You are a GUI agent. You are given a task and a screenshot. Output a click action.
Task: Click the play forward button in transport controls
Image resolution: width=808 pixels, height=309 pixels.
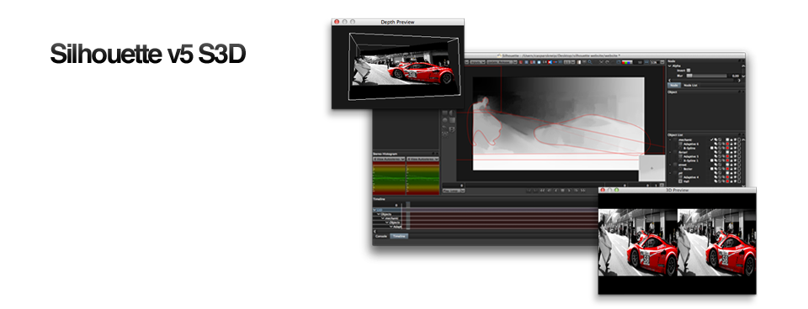tap(569, 191)
